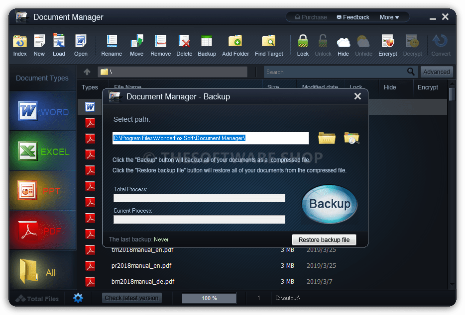Filter by PPT document type
Image resolution: width=465 pixels, height=315 pixels.
43,191
